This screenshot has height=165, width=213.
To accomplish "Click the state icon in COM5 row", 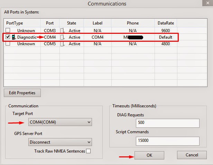I will tap(62, 44).
